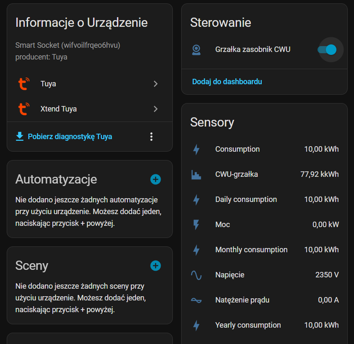Image resolution: width=354 pixels, height=344 pixels.
Task: Click the Natężenie prądu current icon
Action: tap(196, 300)
